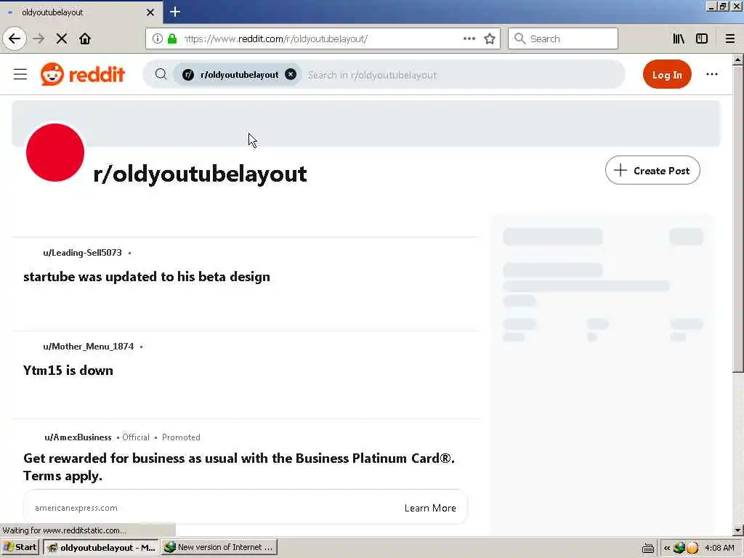Switch to oldyoutubelayout taskbar window

(x=100, y=547)
